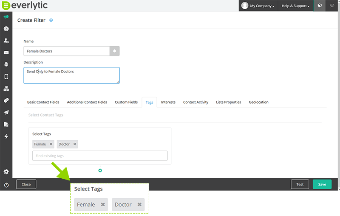340x216 pixels.
Task: Switch to Contact Activity tab
Action: (195, 102)
